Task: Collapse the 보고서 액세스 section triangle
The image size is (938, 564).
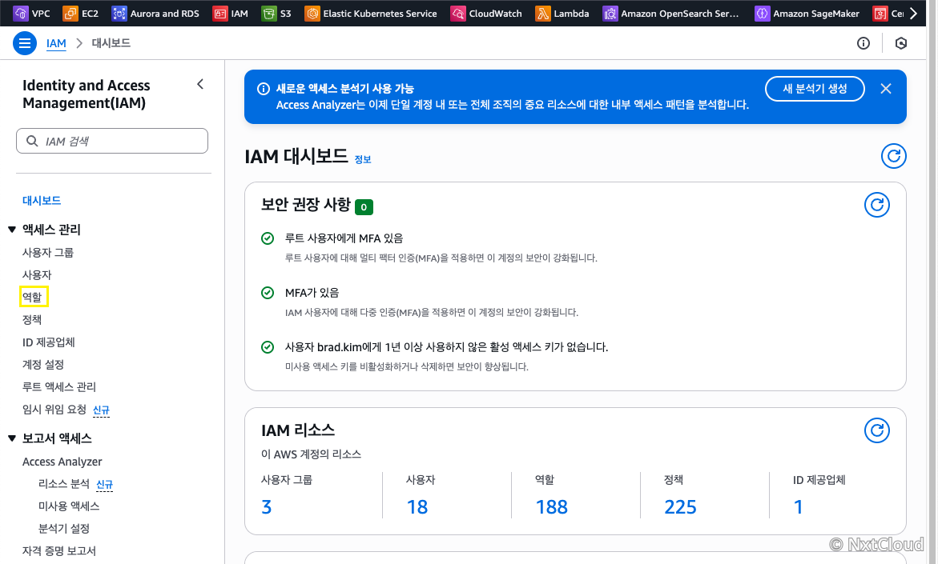Action: [12, 438]
